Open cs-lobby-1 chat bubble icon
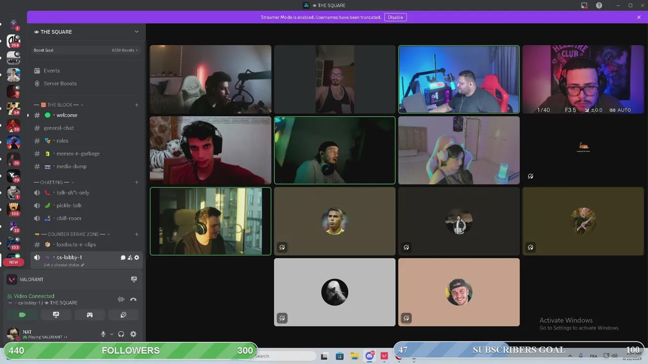Image resolution: width=648 pixels, height=364 pixels. pos(123,257)
